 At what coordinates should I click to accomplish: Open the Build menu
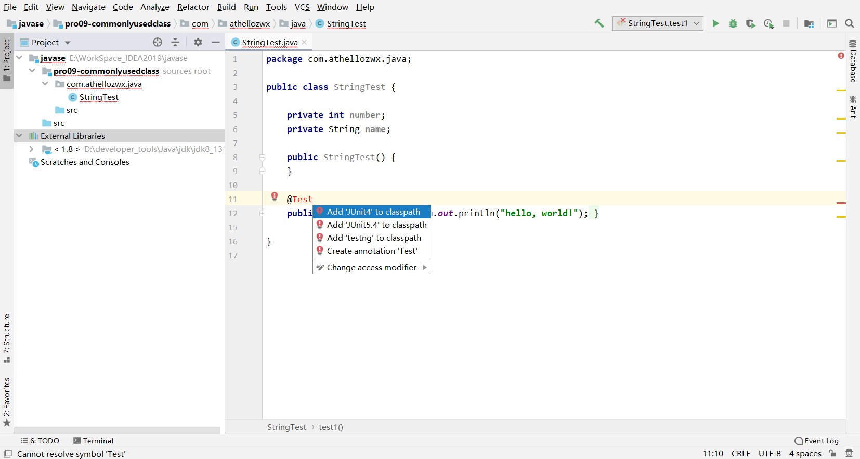pos(226,7)
